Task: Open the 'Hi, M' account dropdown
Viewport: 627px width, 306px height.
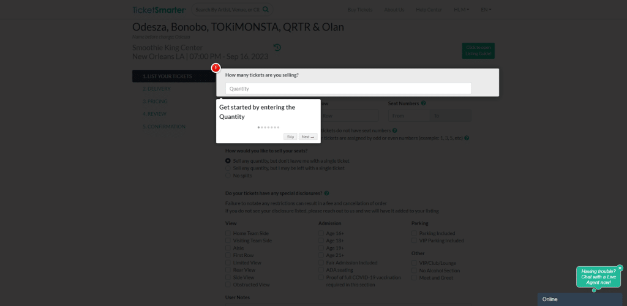Action: tap(461, 9)
